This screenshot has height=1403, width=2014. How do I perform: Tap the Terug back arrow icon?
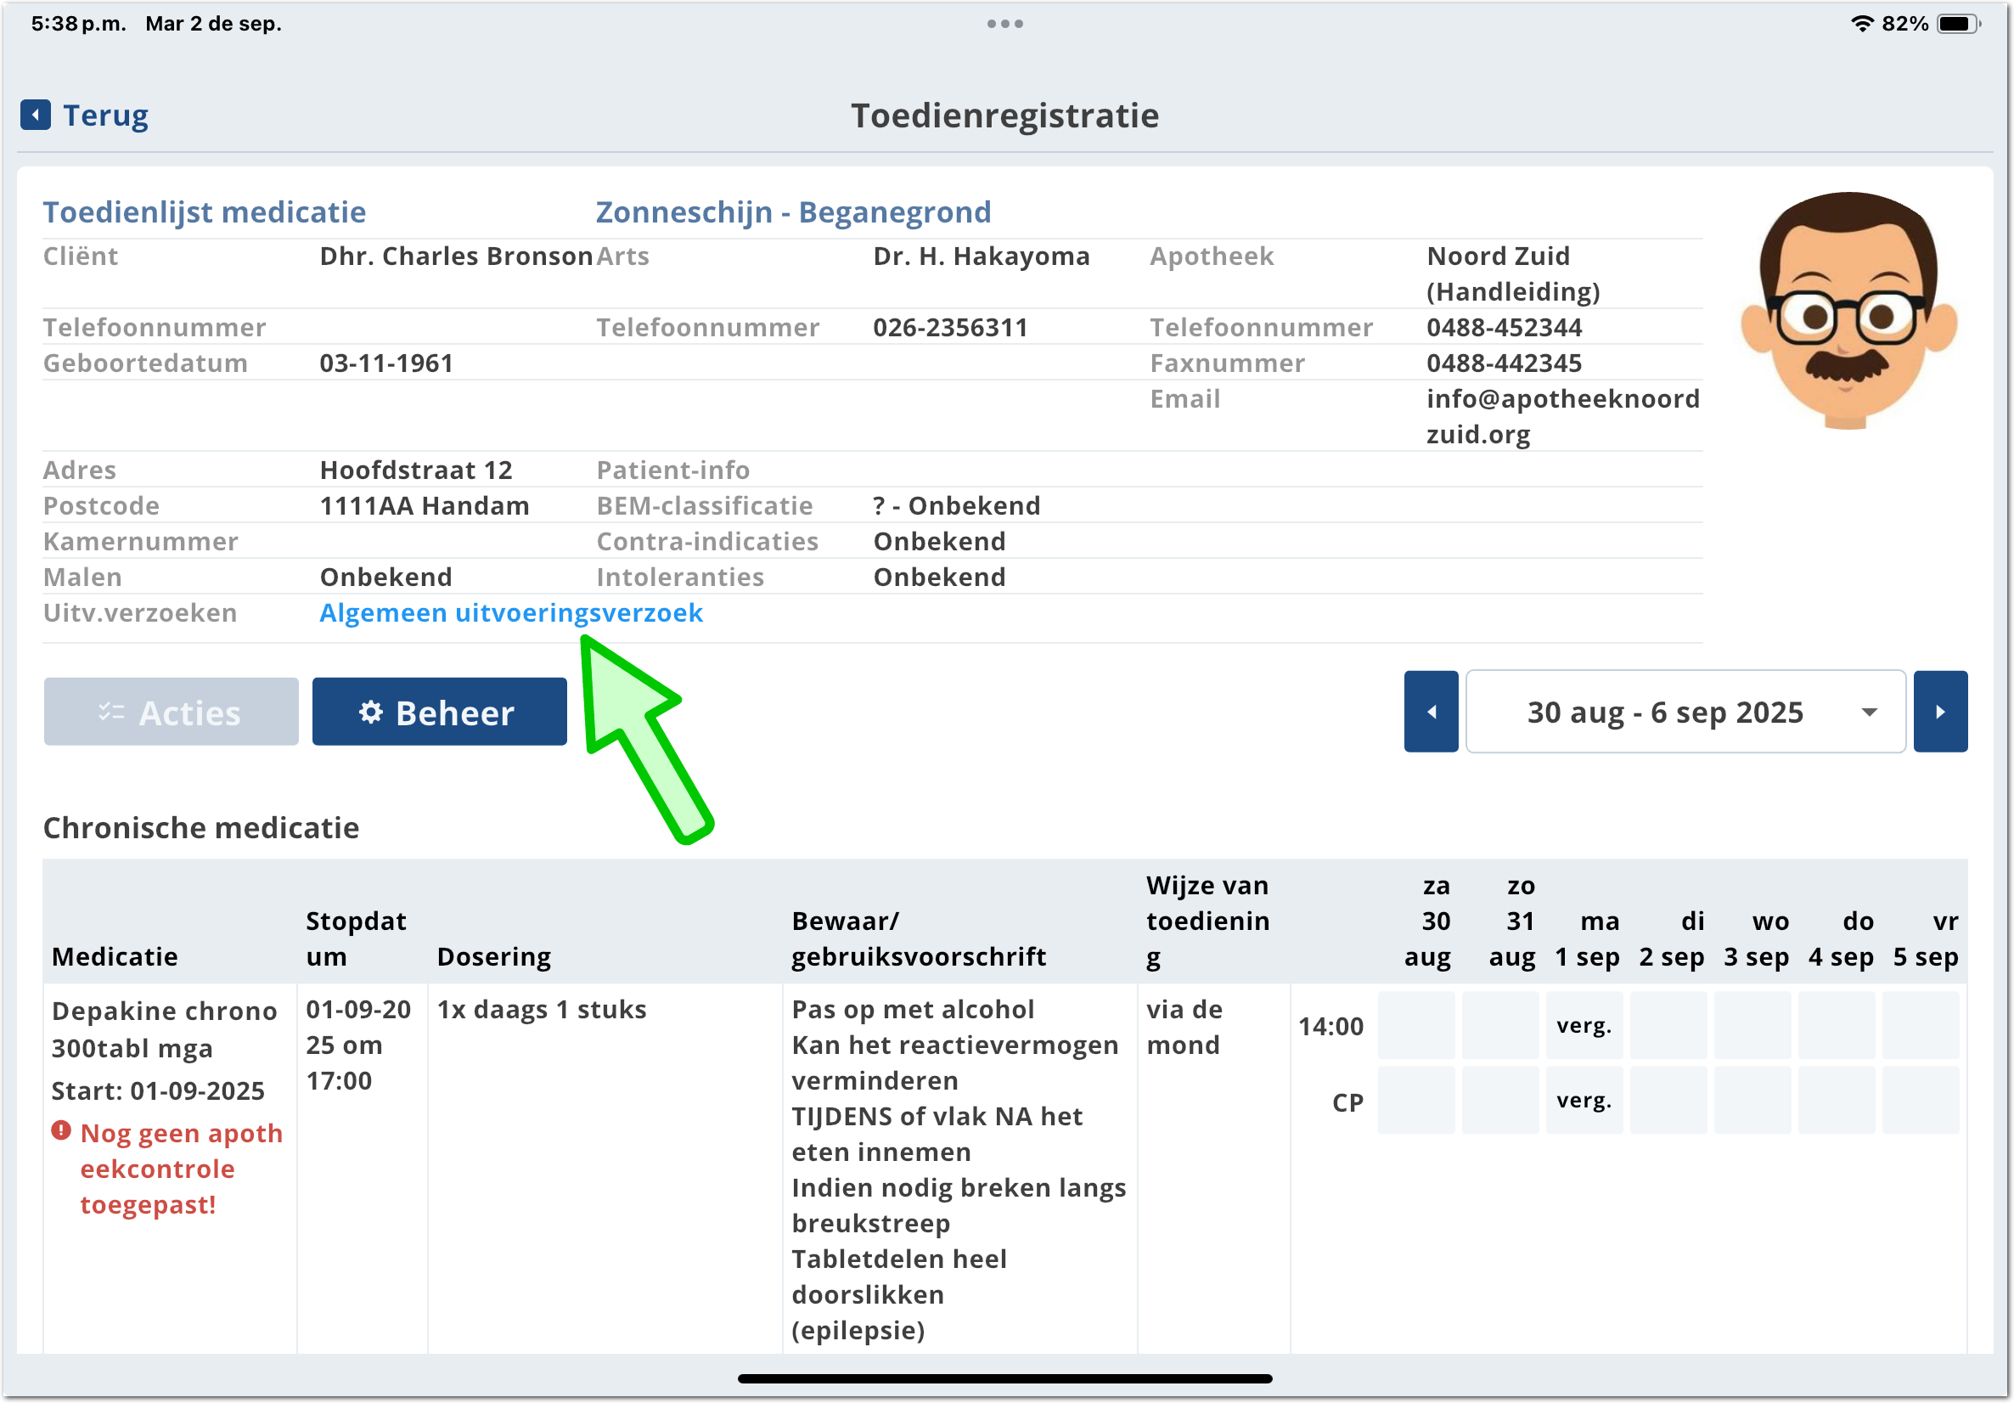point(35,115)
